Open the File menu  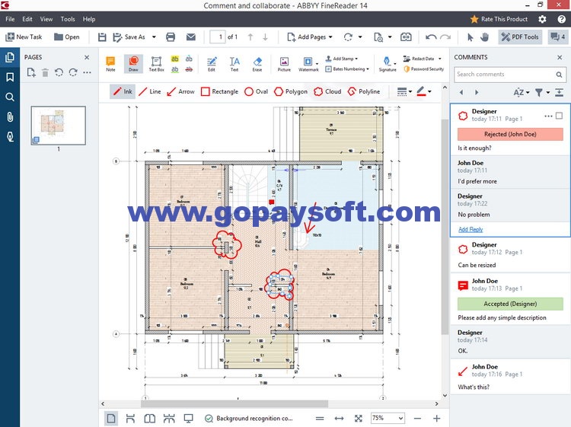click(10, 19)
